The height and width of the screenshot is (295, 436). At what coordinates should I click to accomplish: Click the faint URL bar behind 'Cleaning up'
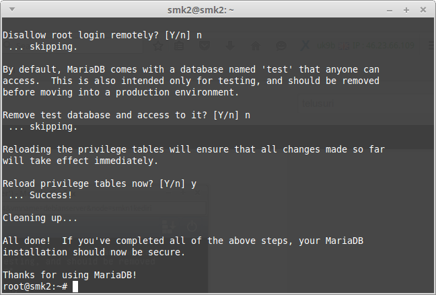(104, 208)
